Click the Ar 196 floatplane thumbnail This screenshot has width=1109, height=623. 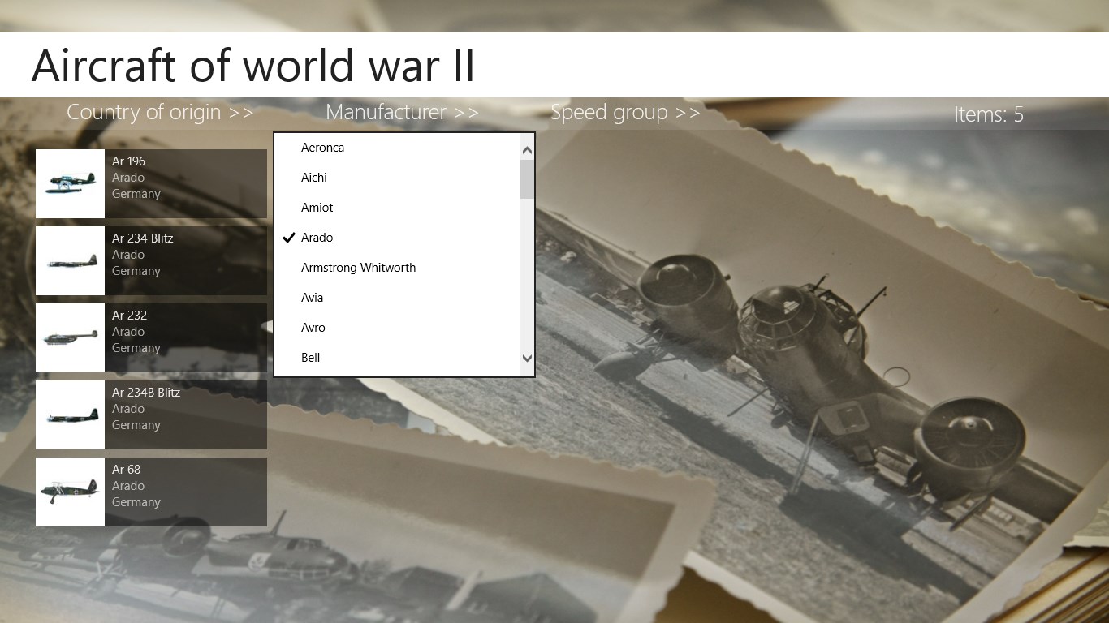(70, 183)
